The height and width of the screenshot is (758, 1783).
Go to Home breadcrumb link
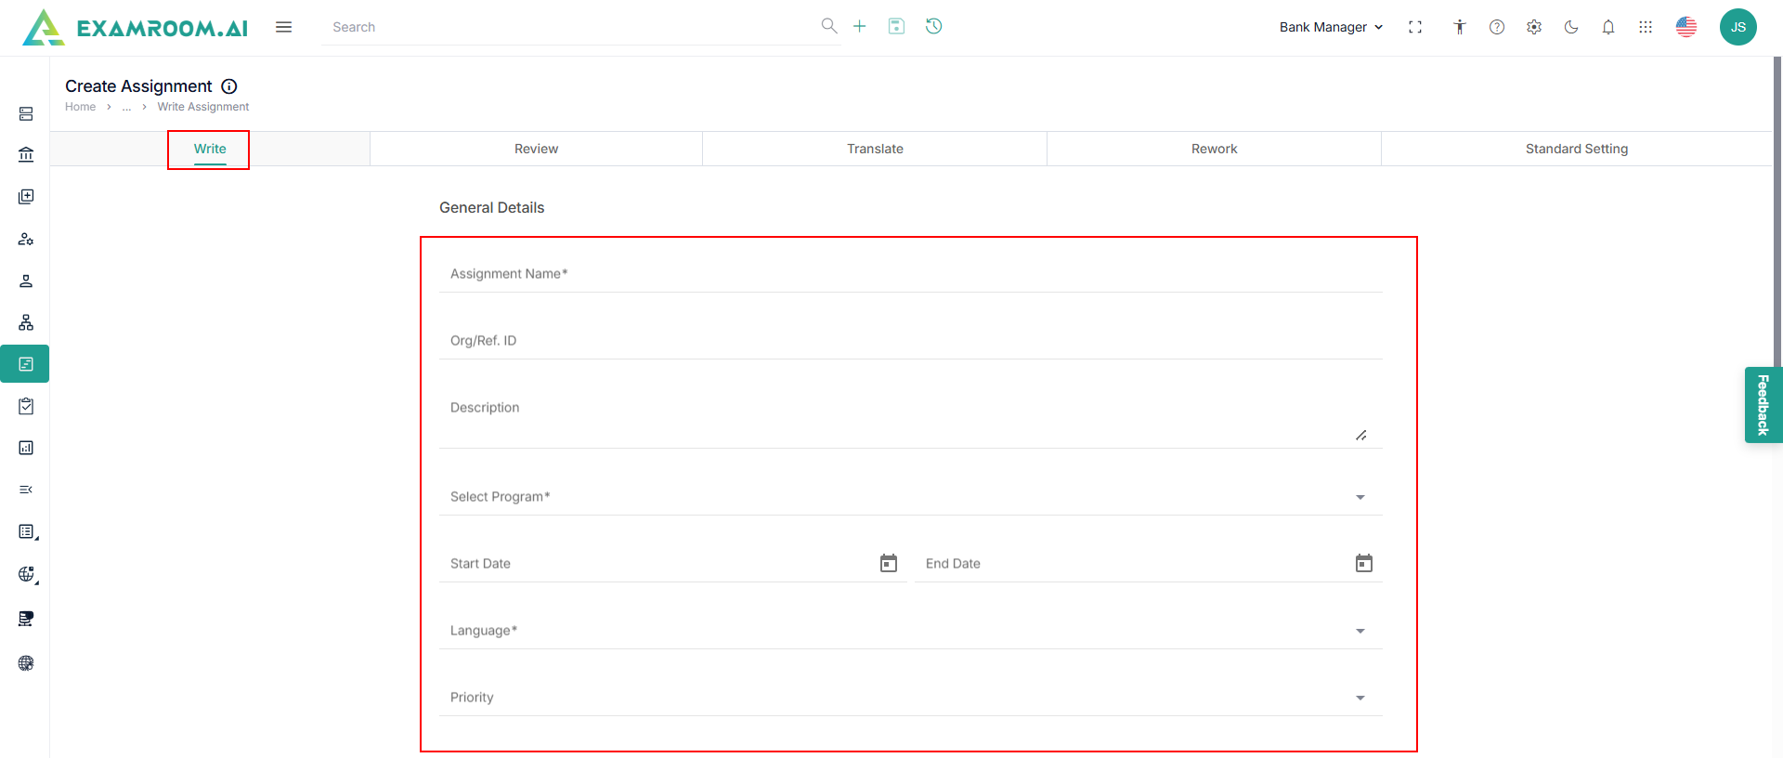point(80,107)
